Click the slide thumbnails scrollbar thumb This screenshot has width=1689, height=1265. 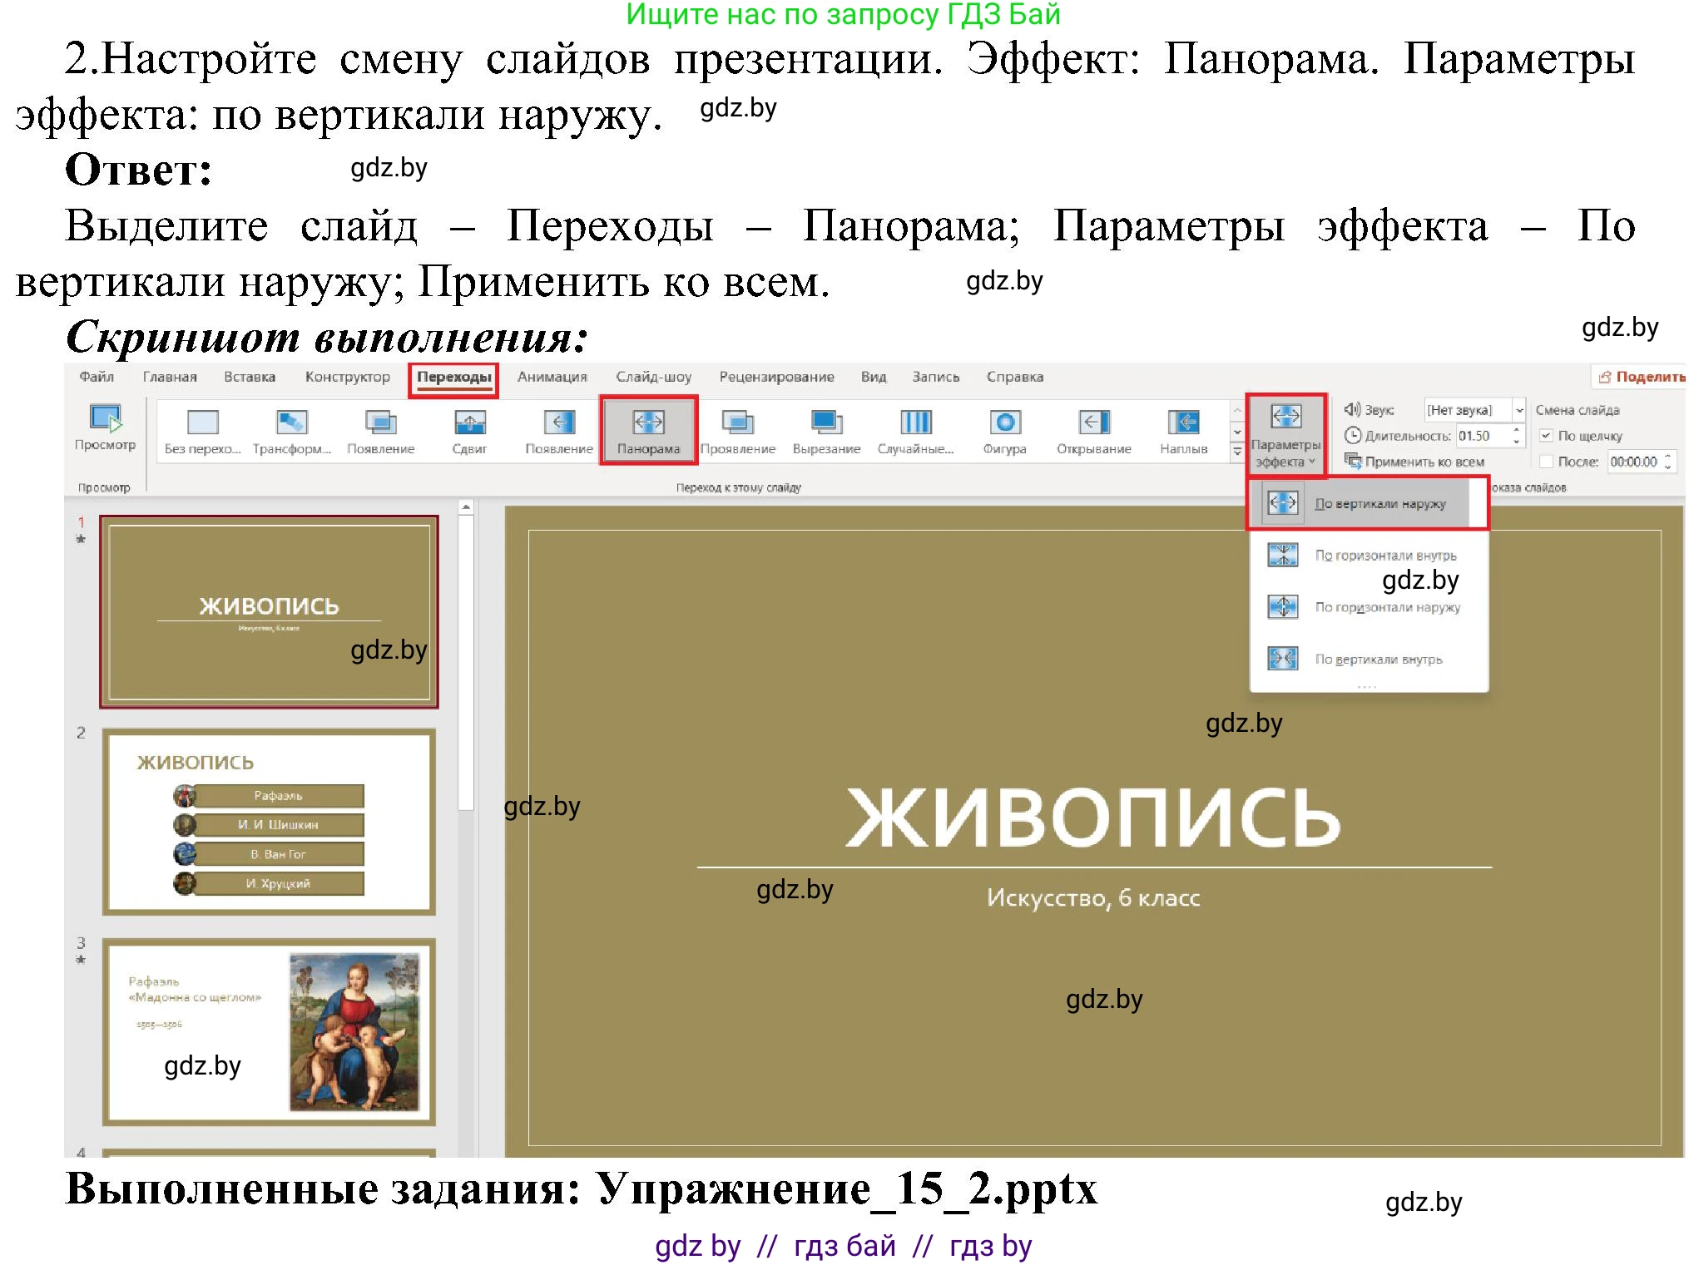point(466,661)
